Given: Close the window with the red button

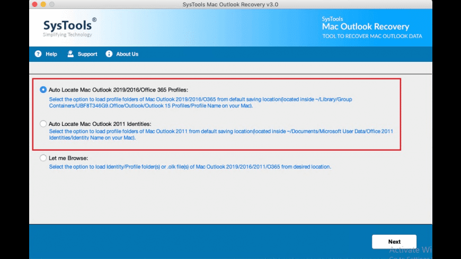Looking at the screenshot, I should click(x=34, y=4).
